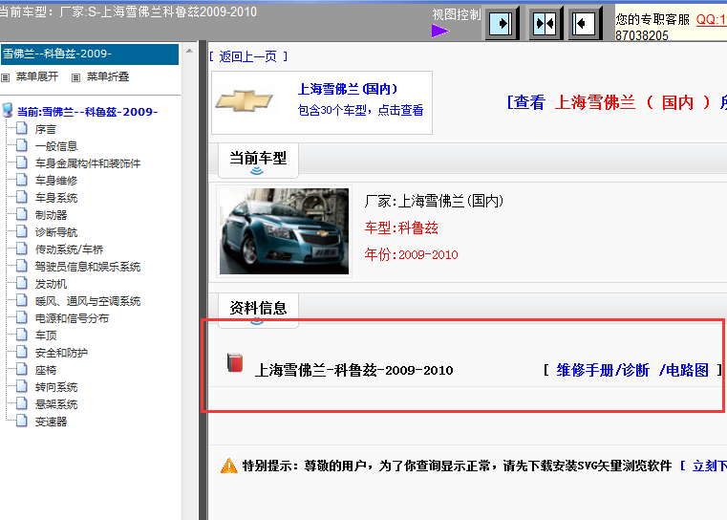Click the expand-right view control arrow button

coord(502,23)
